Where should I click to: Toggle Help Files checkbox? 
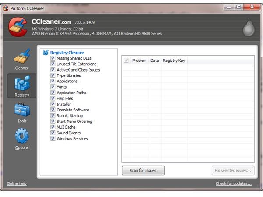53,98
